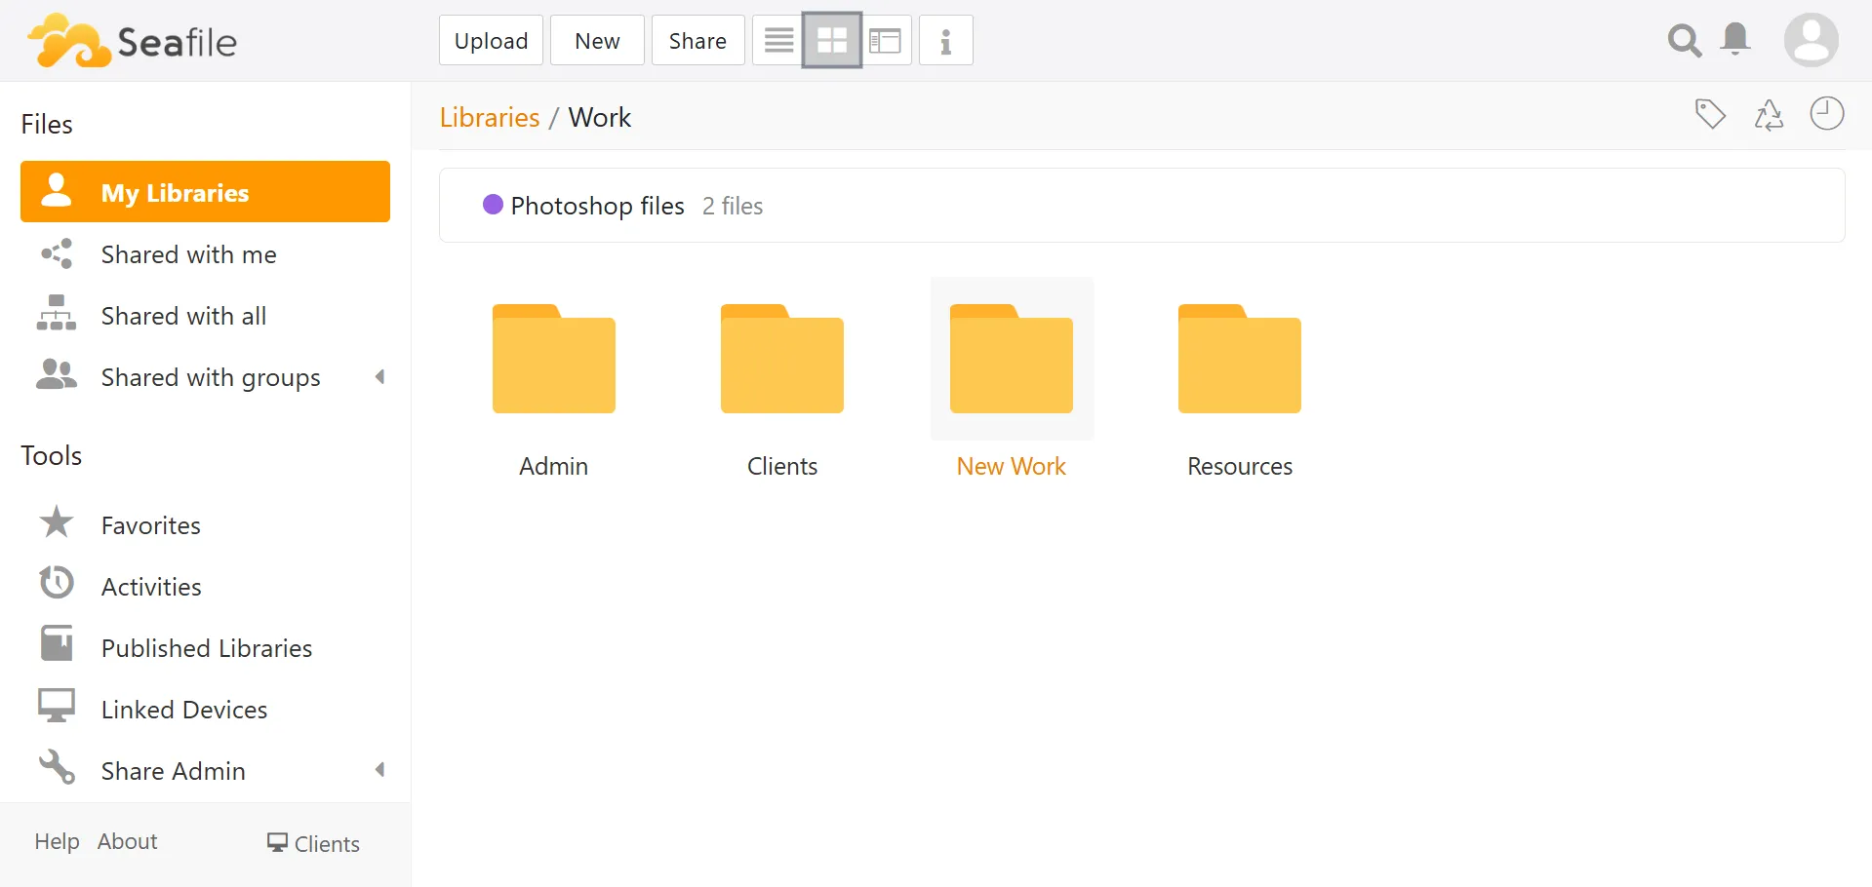Toggle the grid view layout button
The image size is (1872, 887).
point(831,40)
